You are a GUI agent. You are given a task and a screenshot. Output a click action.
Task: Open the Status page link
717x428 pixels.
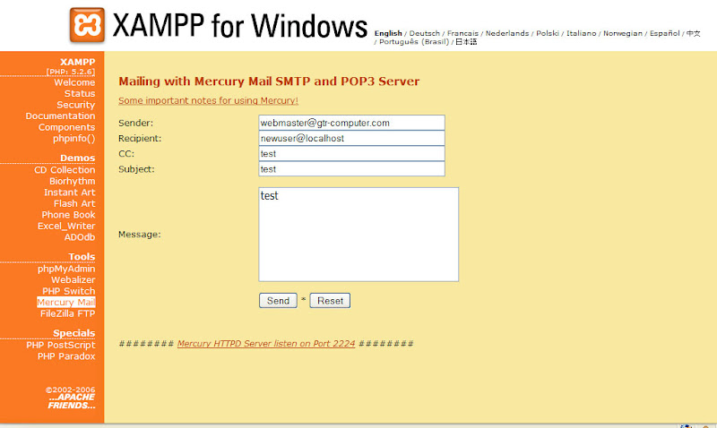[80, 94]
